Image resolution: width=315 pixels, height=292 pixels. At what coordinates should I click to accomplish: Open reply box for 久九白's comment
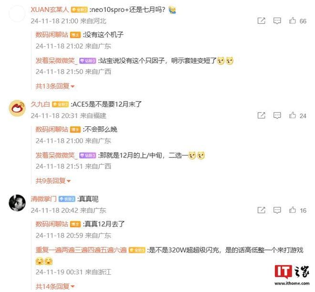pyautogui.click(x=277, y=115)
